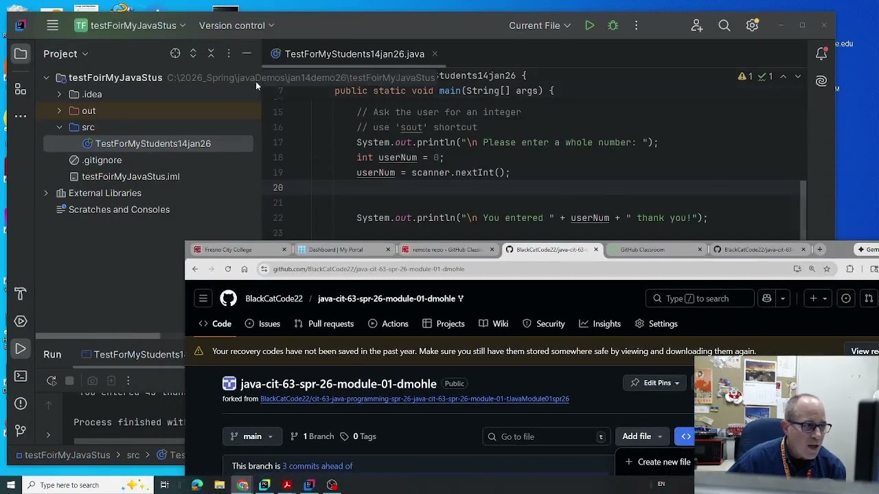This screenshot has width=879, height=494.
Task: Close the TestForMyStudents14jan26.java editor tab
Action: tap(435, 54)
